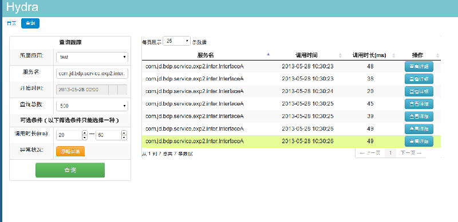Increase the maximum 调用时长 value of 50
Viewport: 458px width, 222px height.
(x=124, y=132)
